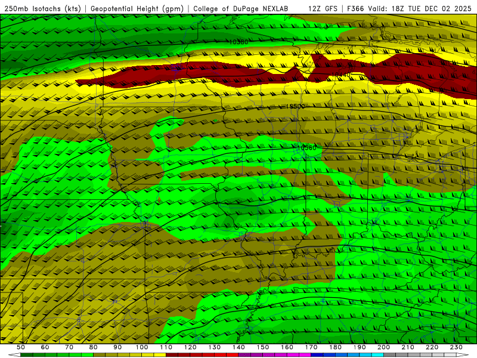Click the 100 value on the color scale
Viewport: 477px width, 358px height.
tap(142, 347)
